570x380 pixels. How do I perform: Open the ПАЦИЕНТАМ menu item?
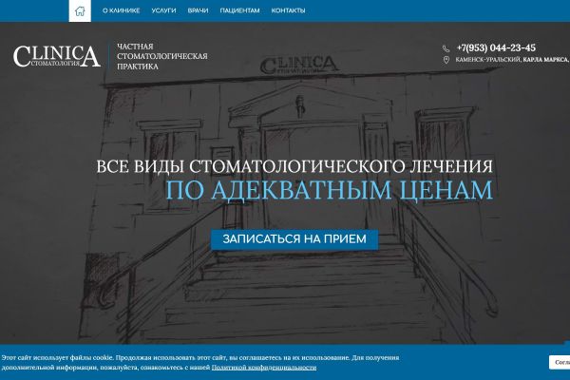[239, 10]
